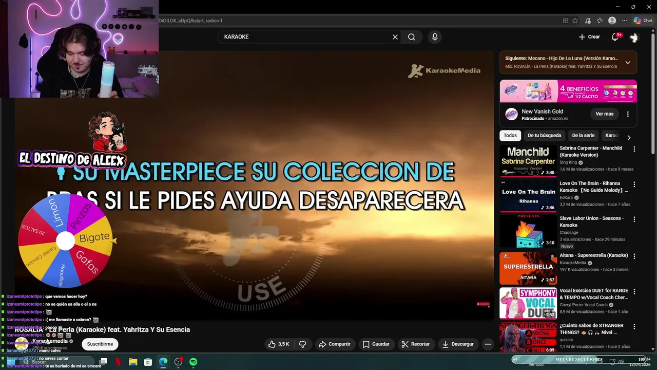Click the Ver mas button on Vanish ad
Viewport: 657px width, 370px height.
point(604,114)
